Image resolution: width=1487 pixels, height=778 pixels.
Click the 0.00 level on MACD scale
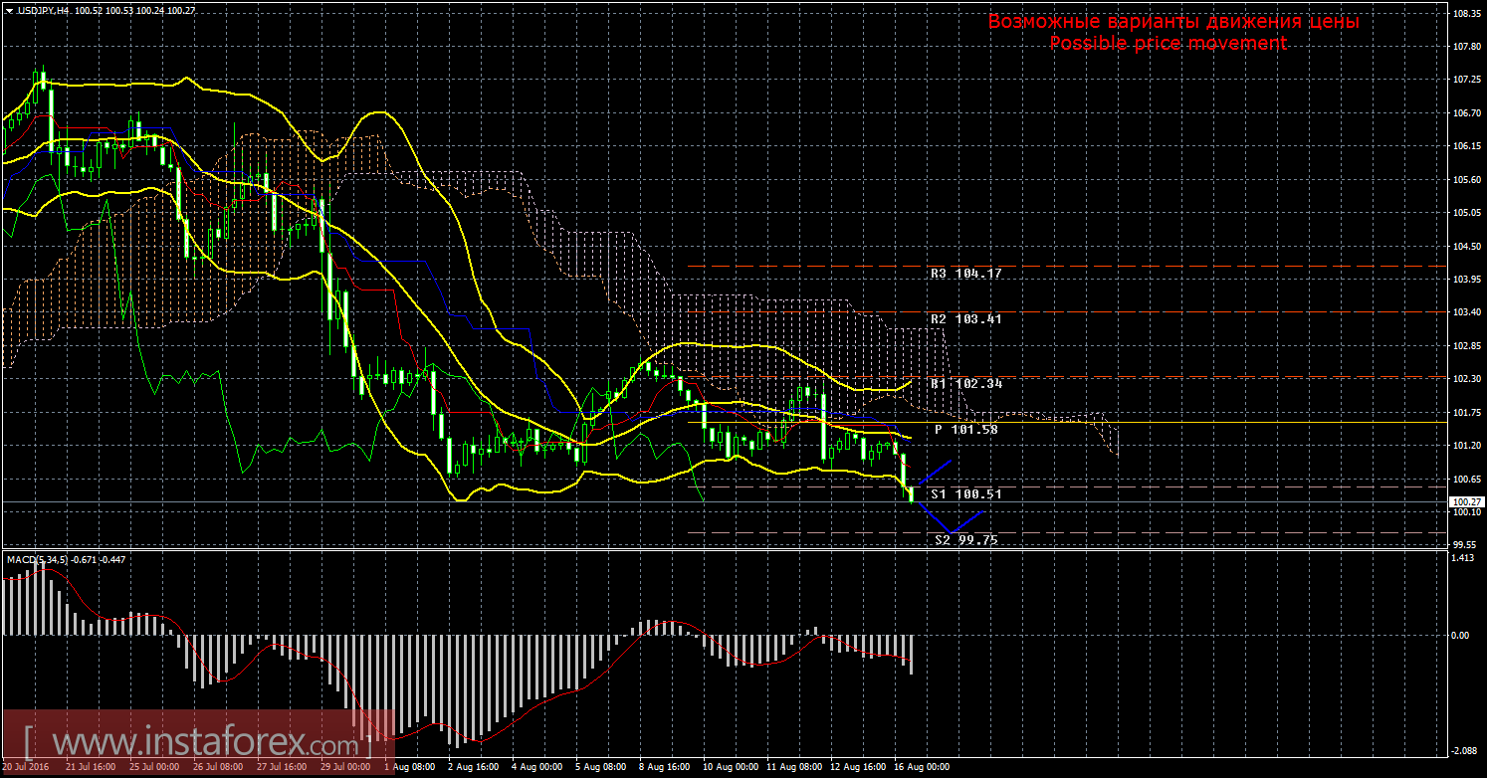[x=1458, y=635]
